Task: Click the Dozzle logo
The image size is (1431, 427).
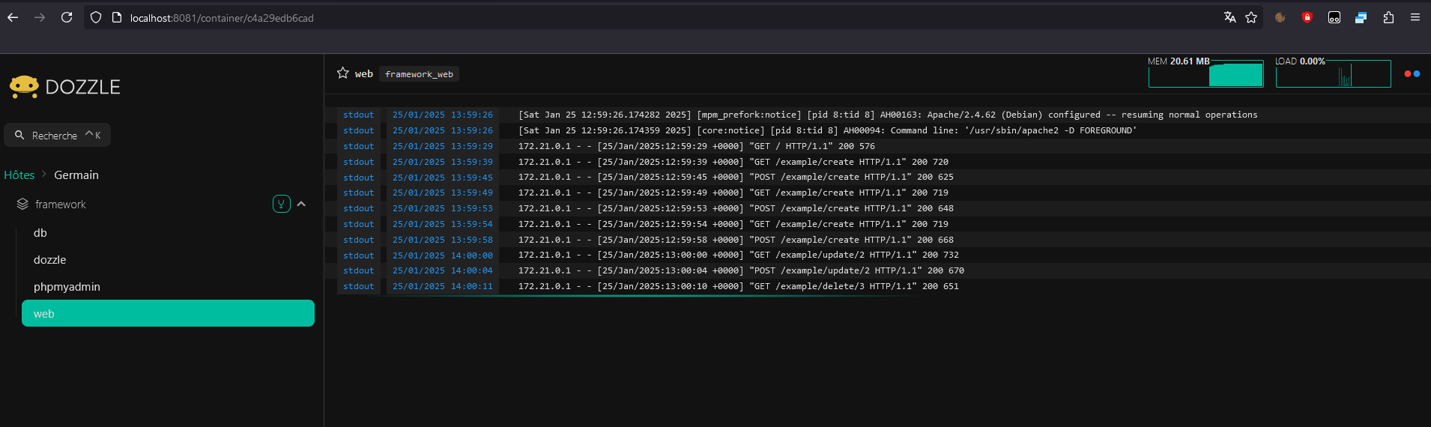Action: pos(64,87)
